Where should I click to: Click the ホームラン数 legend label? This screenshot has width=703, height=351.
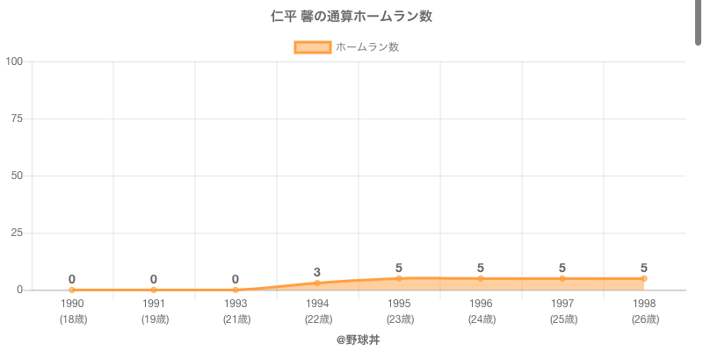click(x=367, y=47)
